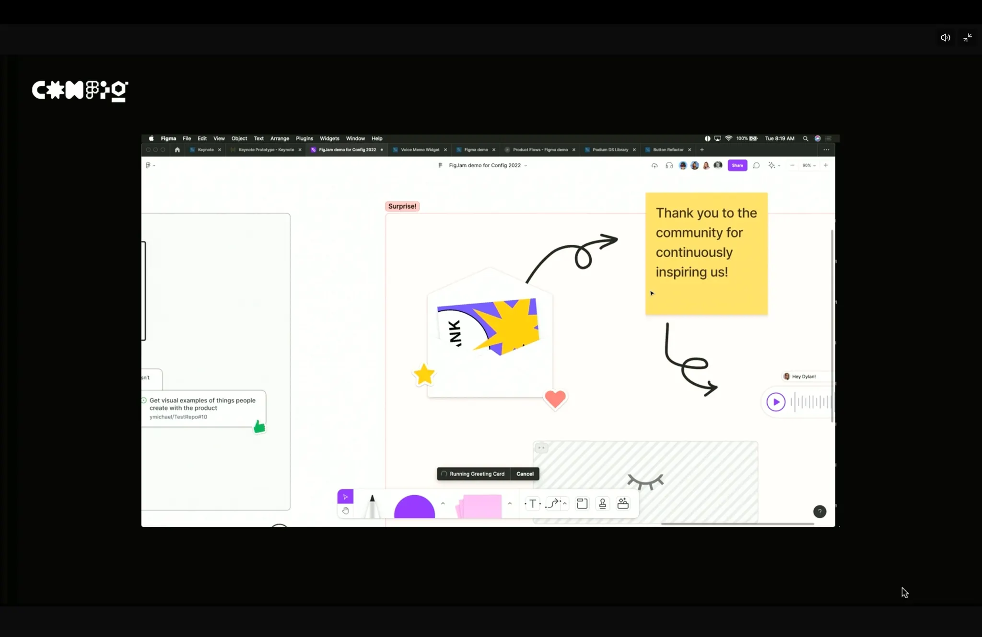The image size is (982, 637).
Task: Play the Hey Dylan voice memo
Action: (776, 402)
